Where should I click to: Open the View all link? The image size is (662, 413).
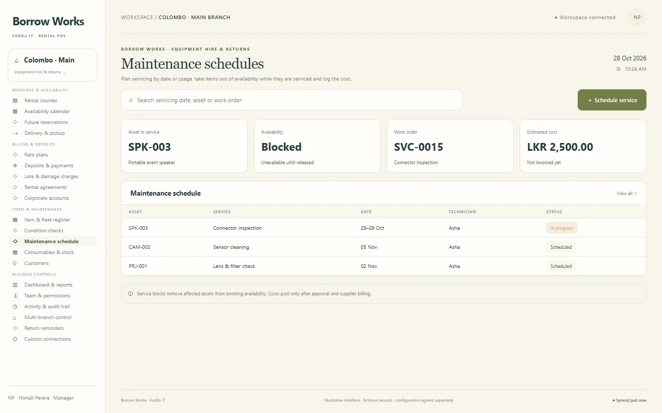[x=627, y=194]
